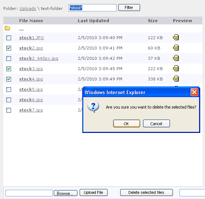Confirm deletion with OK button
The width and height of the screenshot is (205, 199).
(x=126, y=123)
